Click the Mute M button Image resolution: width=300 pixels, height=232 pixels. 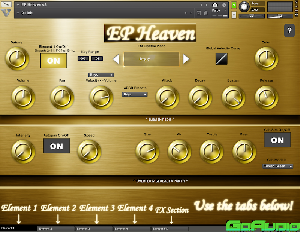pos(234,15)
